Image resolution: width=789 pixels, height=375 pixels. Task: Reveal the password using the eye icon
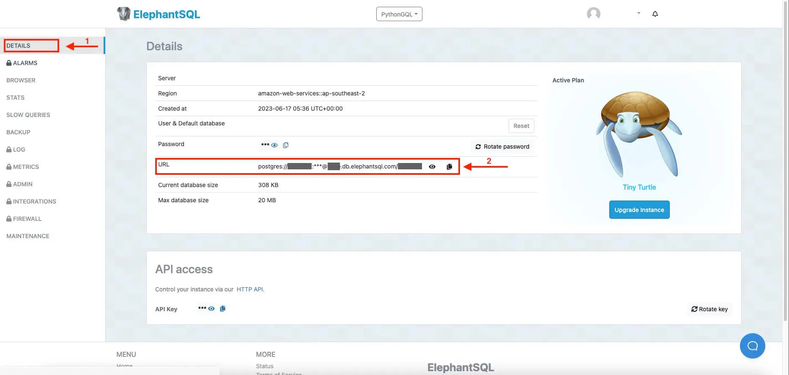274,145
